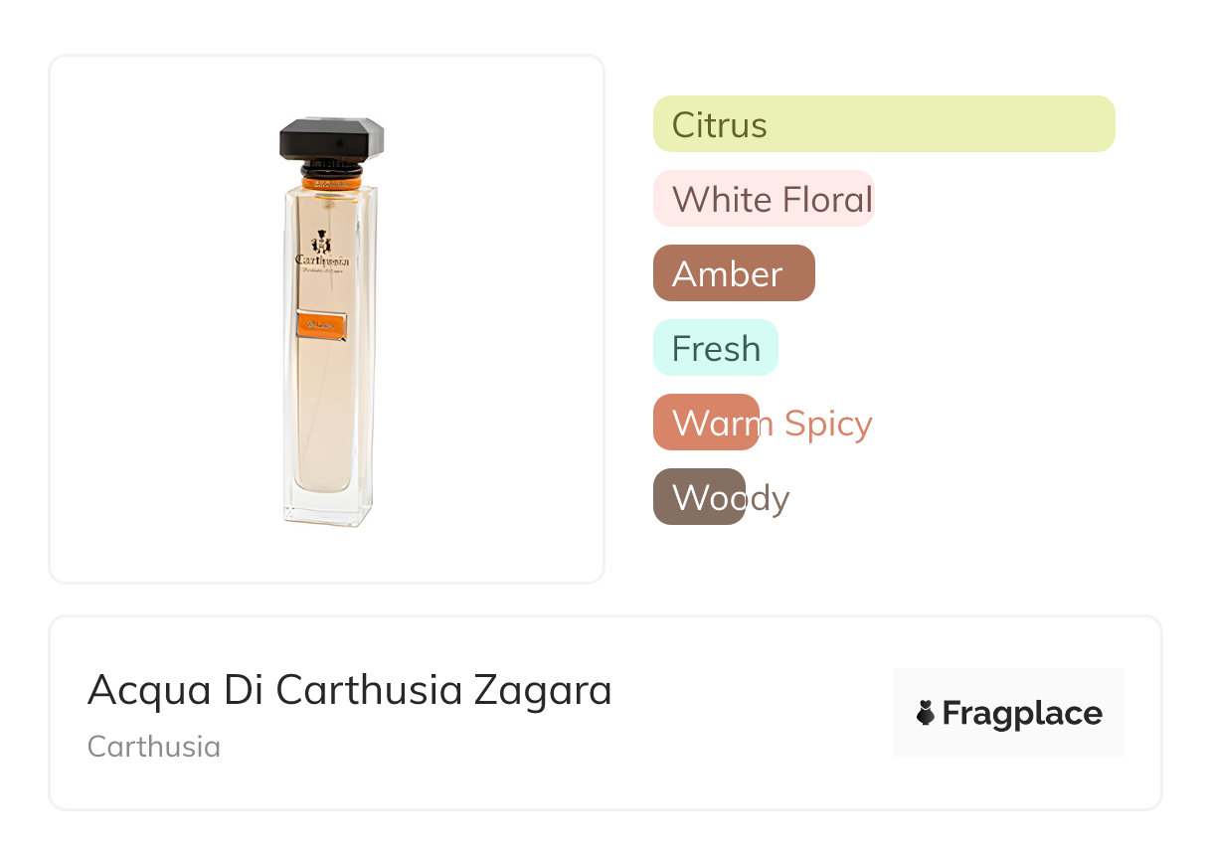
Task: Open the gray Carthusia brand name below title
Action: click(154, 746)
